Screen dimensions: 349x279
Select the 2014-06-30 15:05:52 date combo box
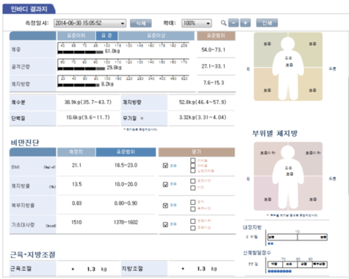tap(90, 23)
